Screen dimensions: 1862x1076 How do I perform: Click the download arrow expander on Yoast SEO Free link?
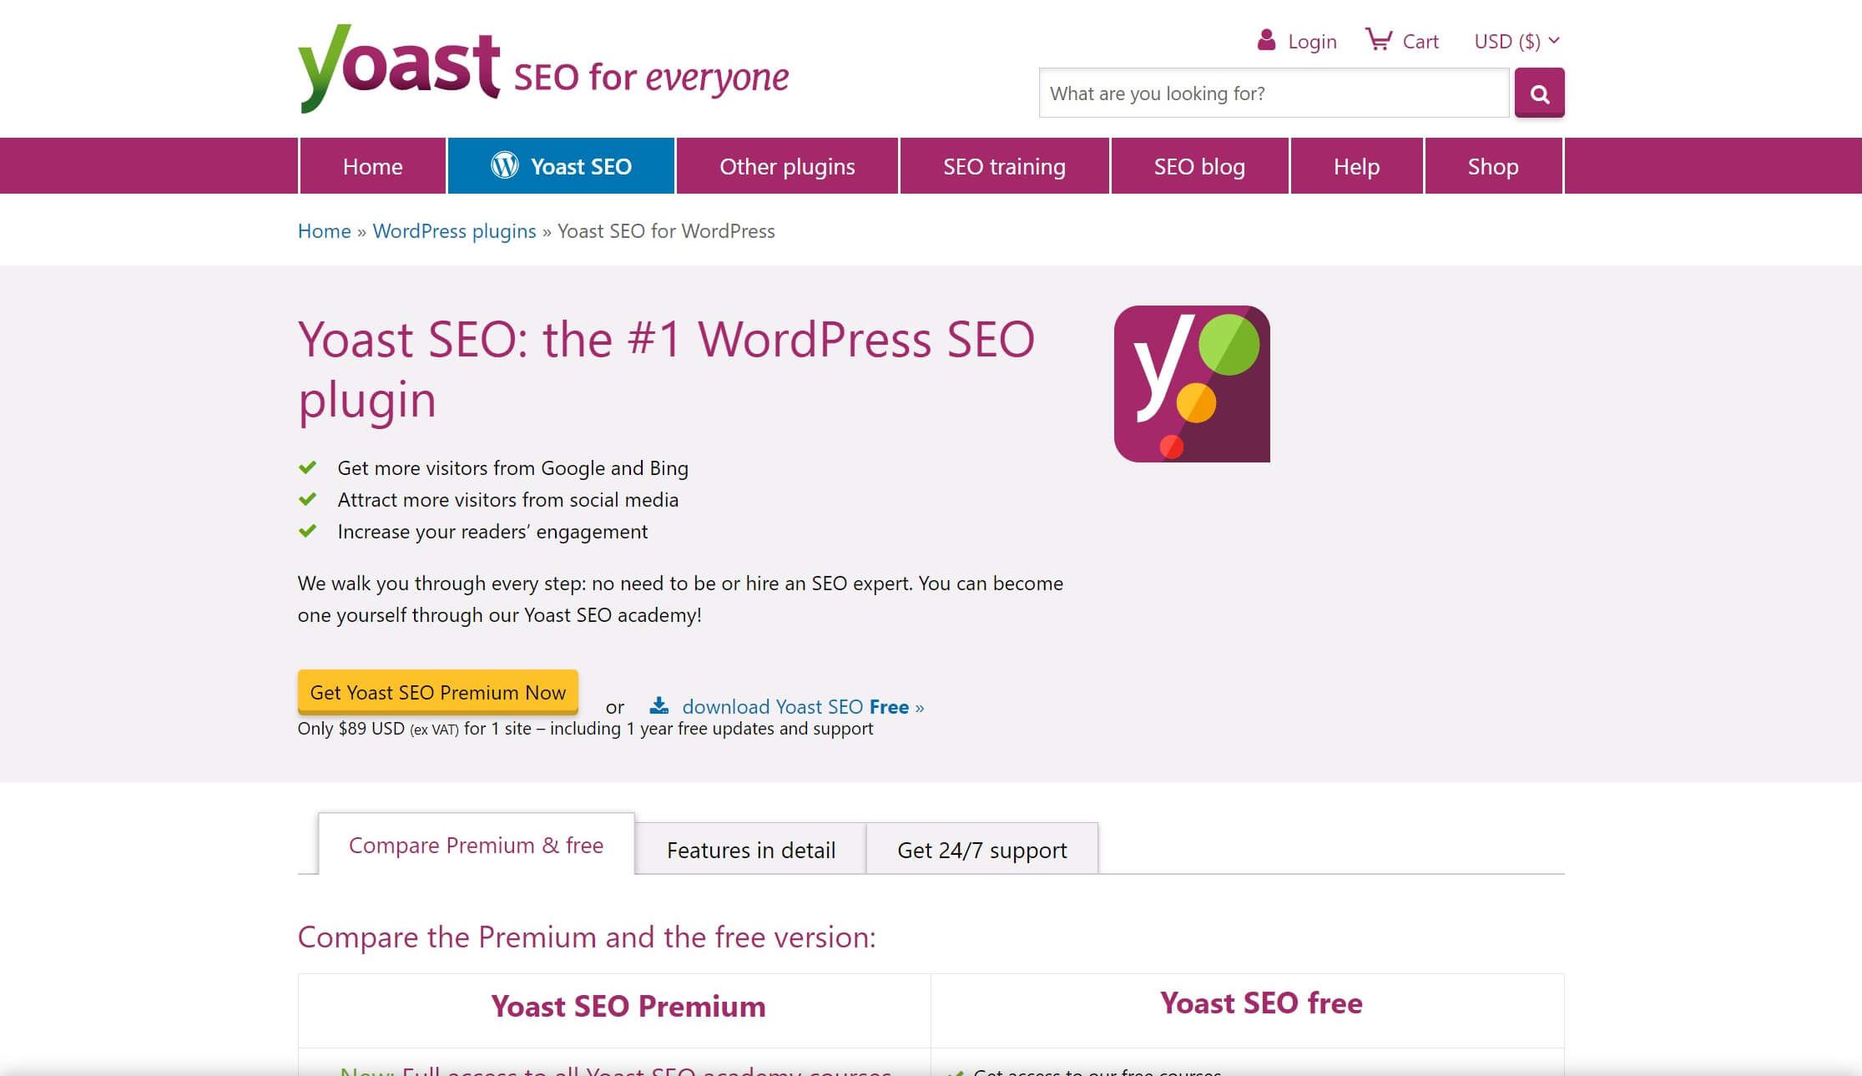coord(659,705)
